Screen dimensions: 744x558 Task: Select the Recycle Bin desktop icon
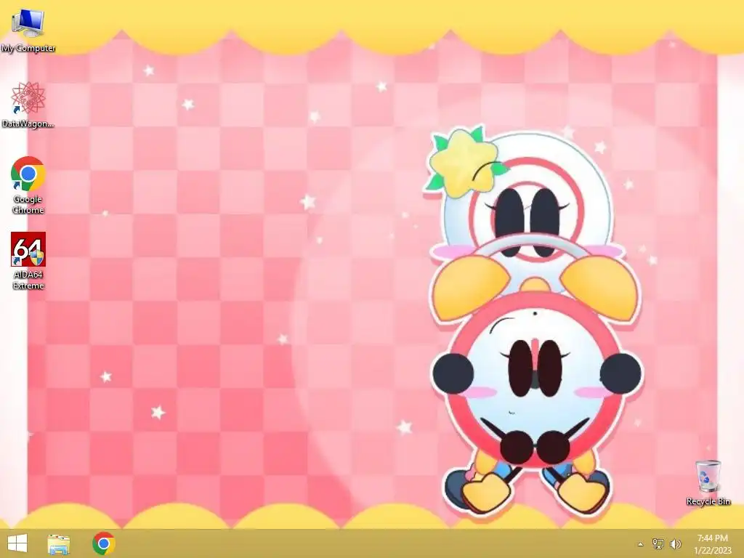pos(708,482)
